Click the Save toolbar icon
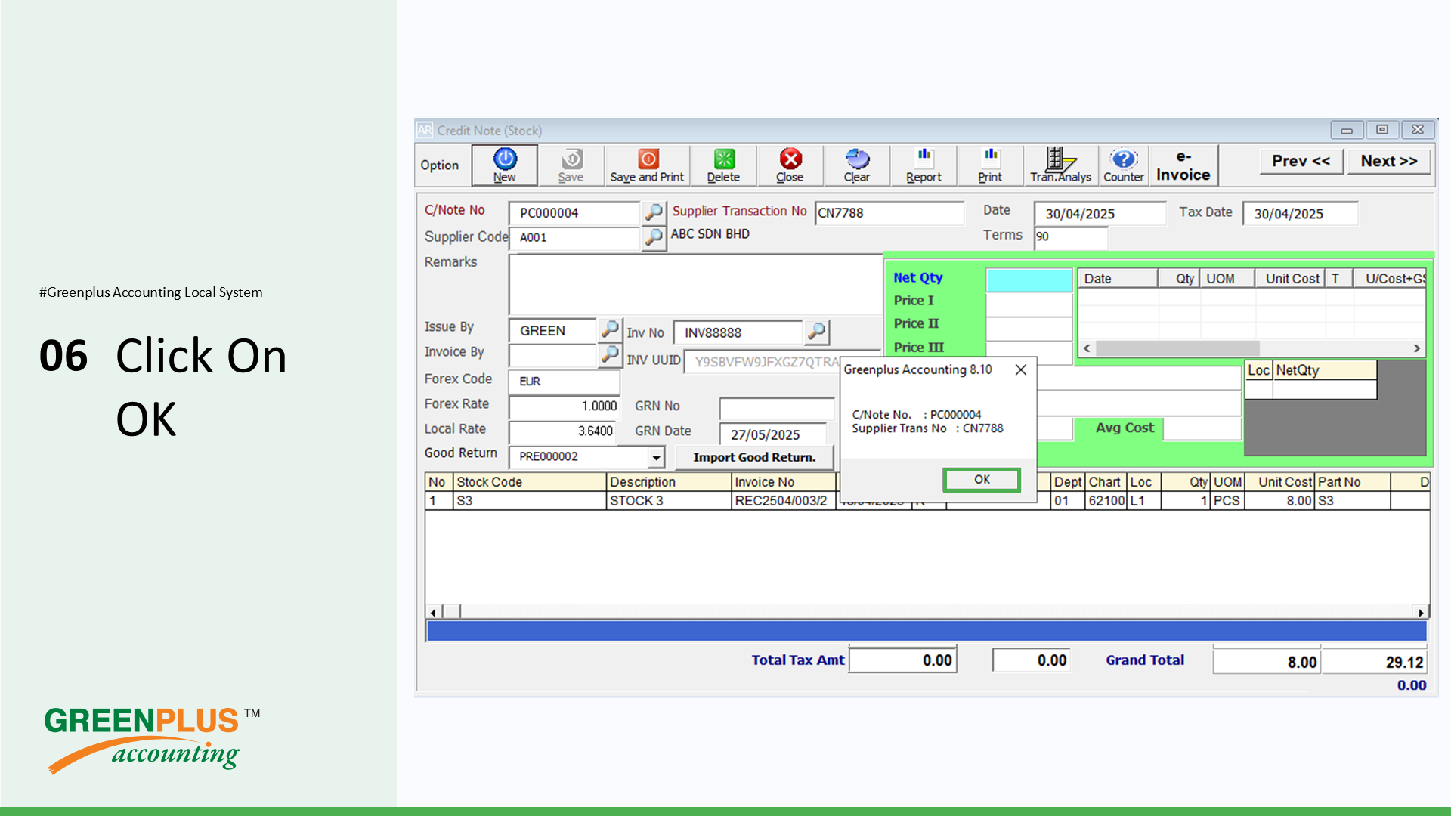The height and width of the screenshot is (816, 1451). pos(571,165)
